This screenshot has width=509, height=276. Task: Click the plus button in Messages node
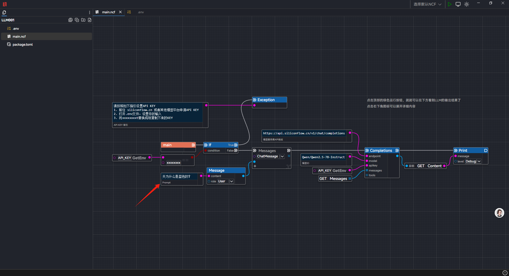(x=255, y=166)
